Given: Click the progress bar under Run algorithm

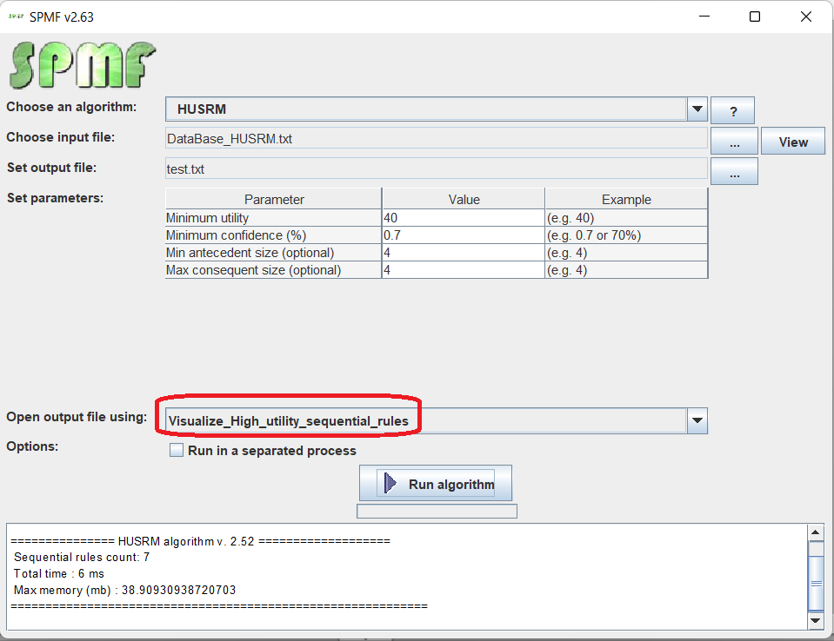Looking at the screenshot, I should pyautogui.click(x=437, y=511).
